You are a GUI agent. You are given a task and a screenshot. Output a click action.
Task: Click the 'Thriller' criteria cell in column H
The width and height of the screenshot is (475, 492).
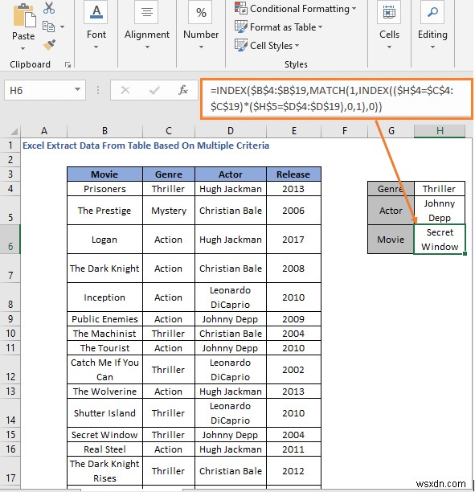tap(440, 189)
